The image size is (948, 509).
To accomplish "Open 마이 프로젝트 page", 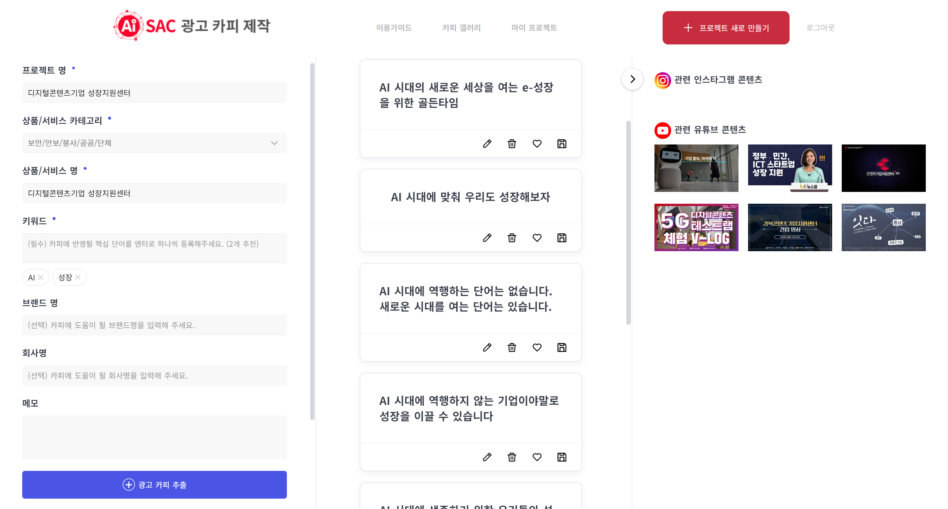I will 534,28.
